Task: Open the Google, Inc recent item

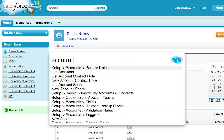Action: point(16,56)
